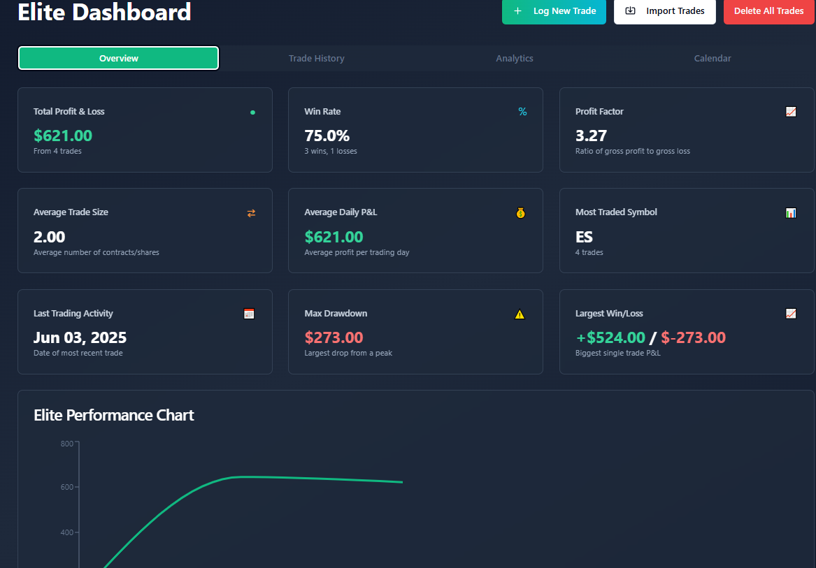The width and height of the screenshot is (816, 568).
Task: Click the Log New Trade button
Action: coord(554,11)
